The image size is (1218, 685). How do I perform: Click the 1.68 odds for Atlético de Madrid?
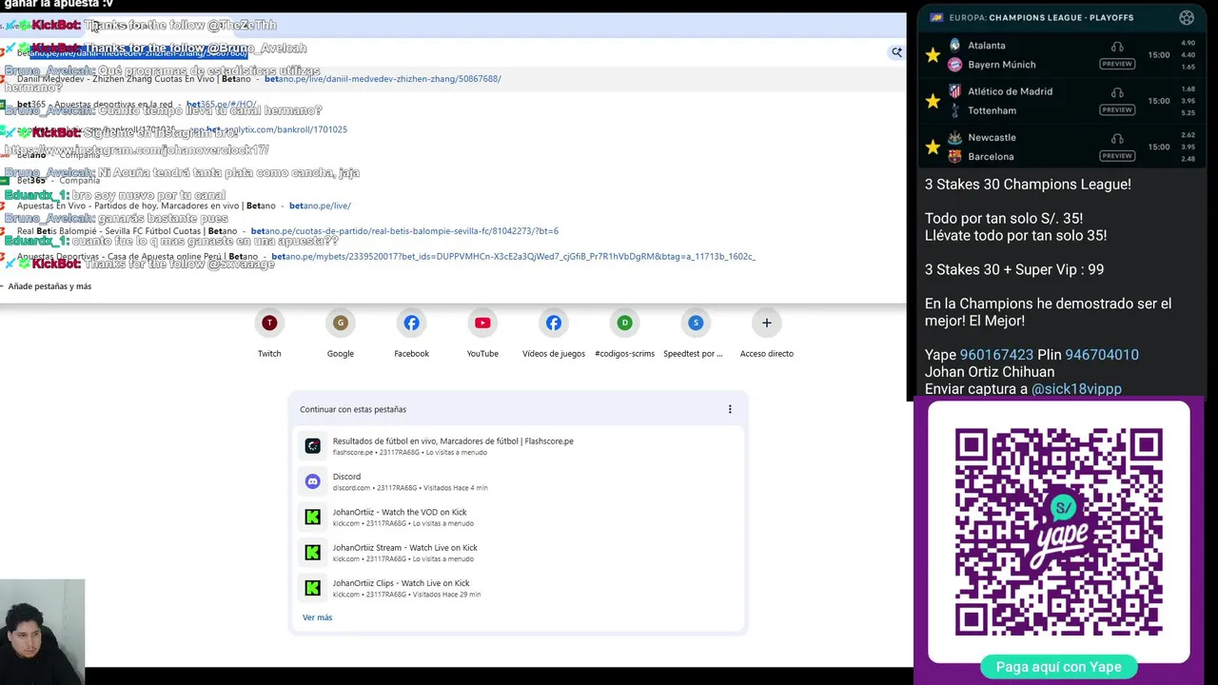pyautogui.click(x=1188, y=89)
